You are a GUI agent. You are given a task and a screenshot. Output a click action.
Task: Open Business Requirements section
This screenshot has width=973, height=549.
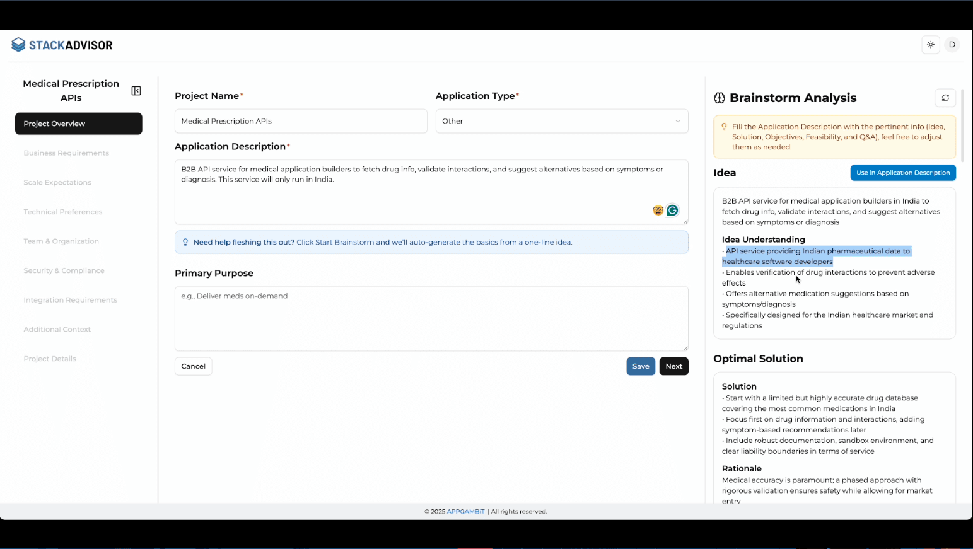click(66, 153)
